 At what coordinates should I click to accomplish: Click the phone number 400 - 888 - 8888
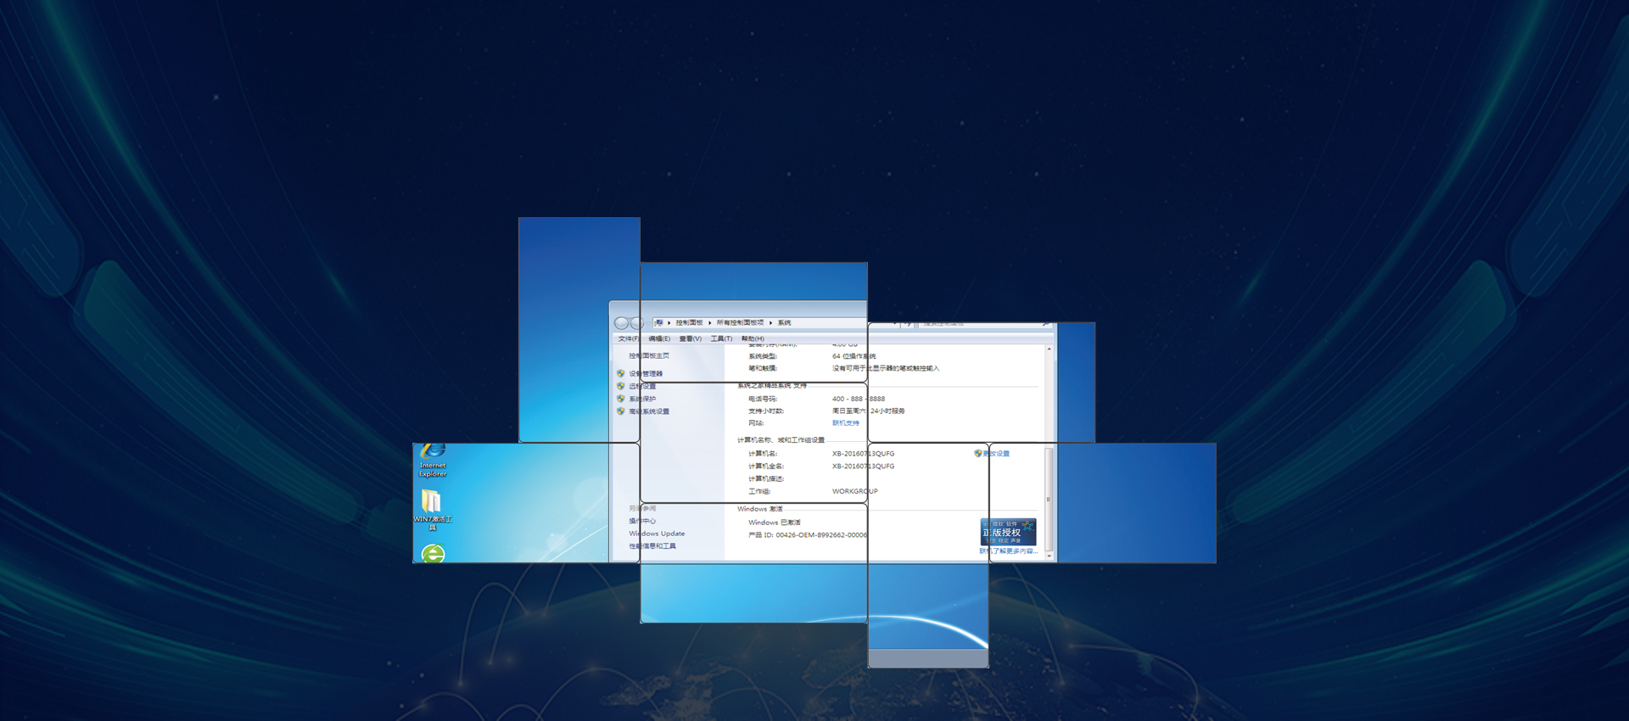click(x=859, y=399)
